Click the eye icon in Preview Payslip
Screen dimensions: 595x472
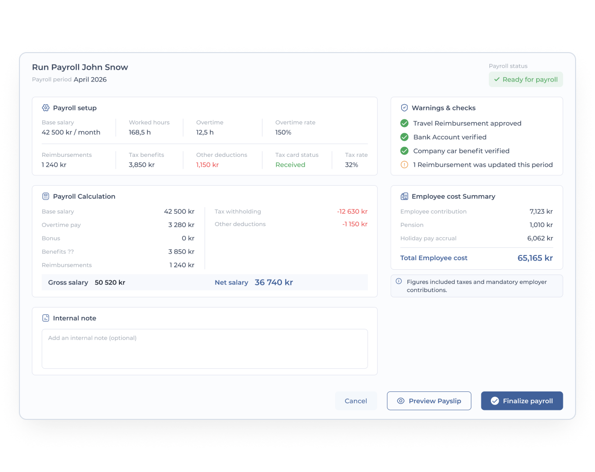[x=400, y=401]
